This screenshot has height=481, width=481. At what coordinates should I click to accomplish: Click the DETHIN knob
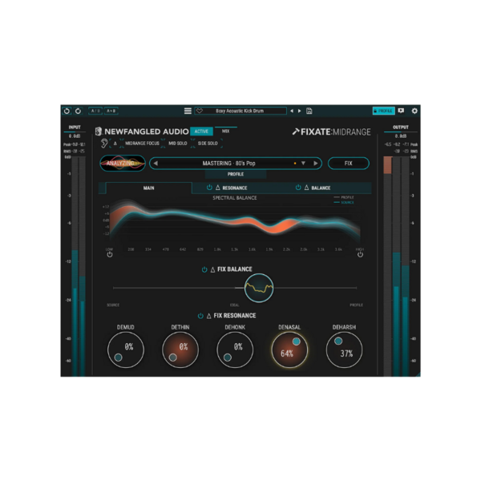coord(180,350)
